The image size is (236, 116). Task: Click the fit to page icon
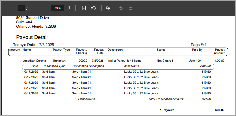(x=84, y=8)
